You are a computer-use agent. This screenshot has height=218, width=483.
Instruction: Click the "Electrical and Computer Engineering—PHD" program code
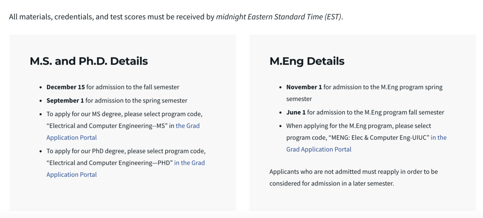tap(110, 163)
